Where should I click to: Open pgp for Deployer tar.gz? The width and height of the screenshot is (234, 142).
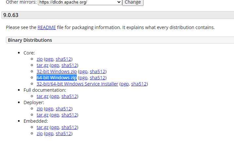point(55,115)
